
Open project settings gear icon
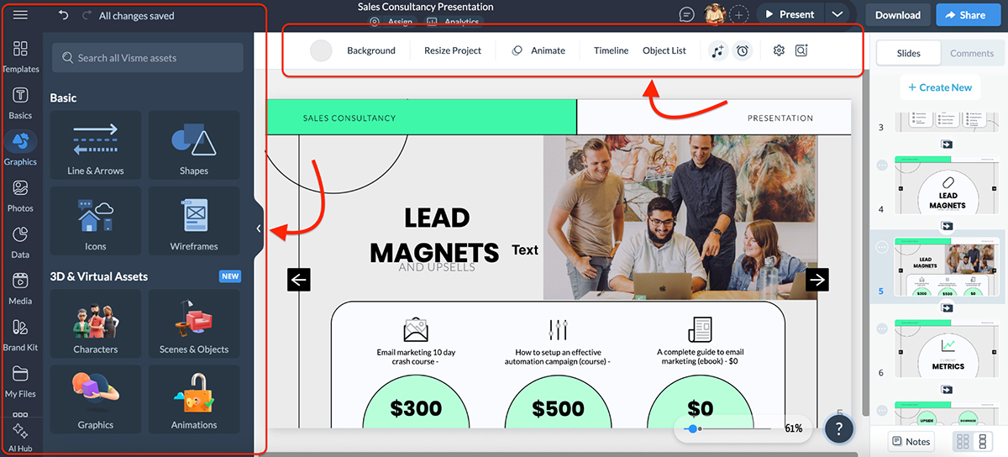click(x=779, y=50)
